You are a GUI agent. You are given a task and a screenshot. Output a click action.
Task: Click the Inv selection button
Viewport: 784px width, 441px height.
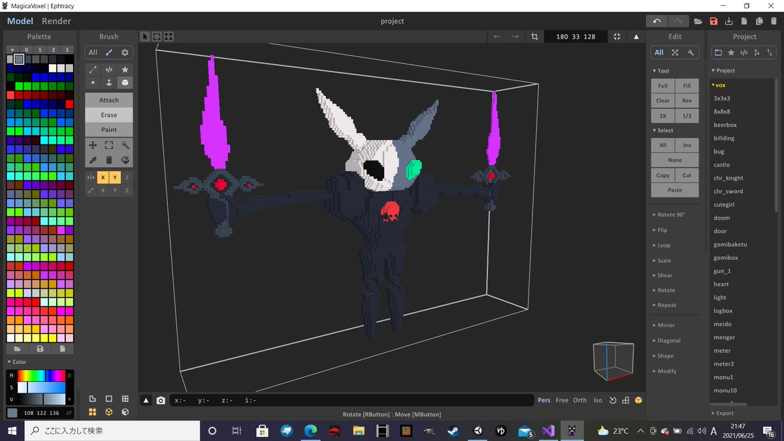(687, 145)
